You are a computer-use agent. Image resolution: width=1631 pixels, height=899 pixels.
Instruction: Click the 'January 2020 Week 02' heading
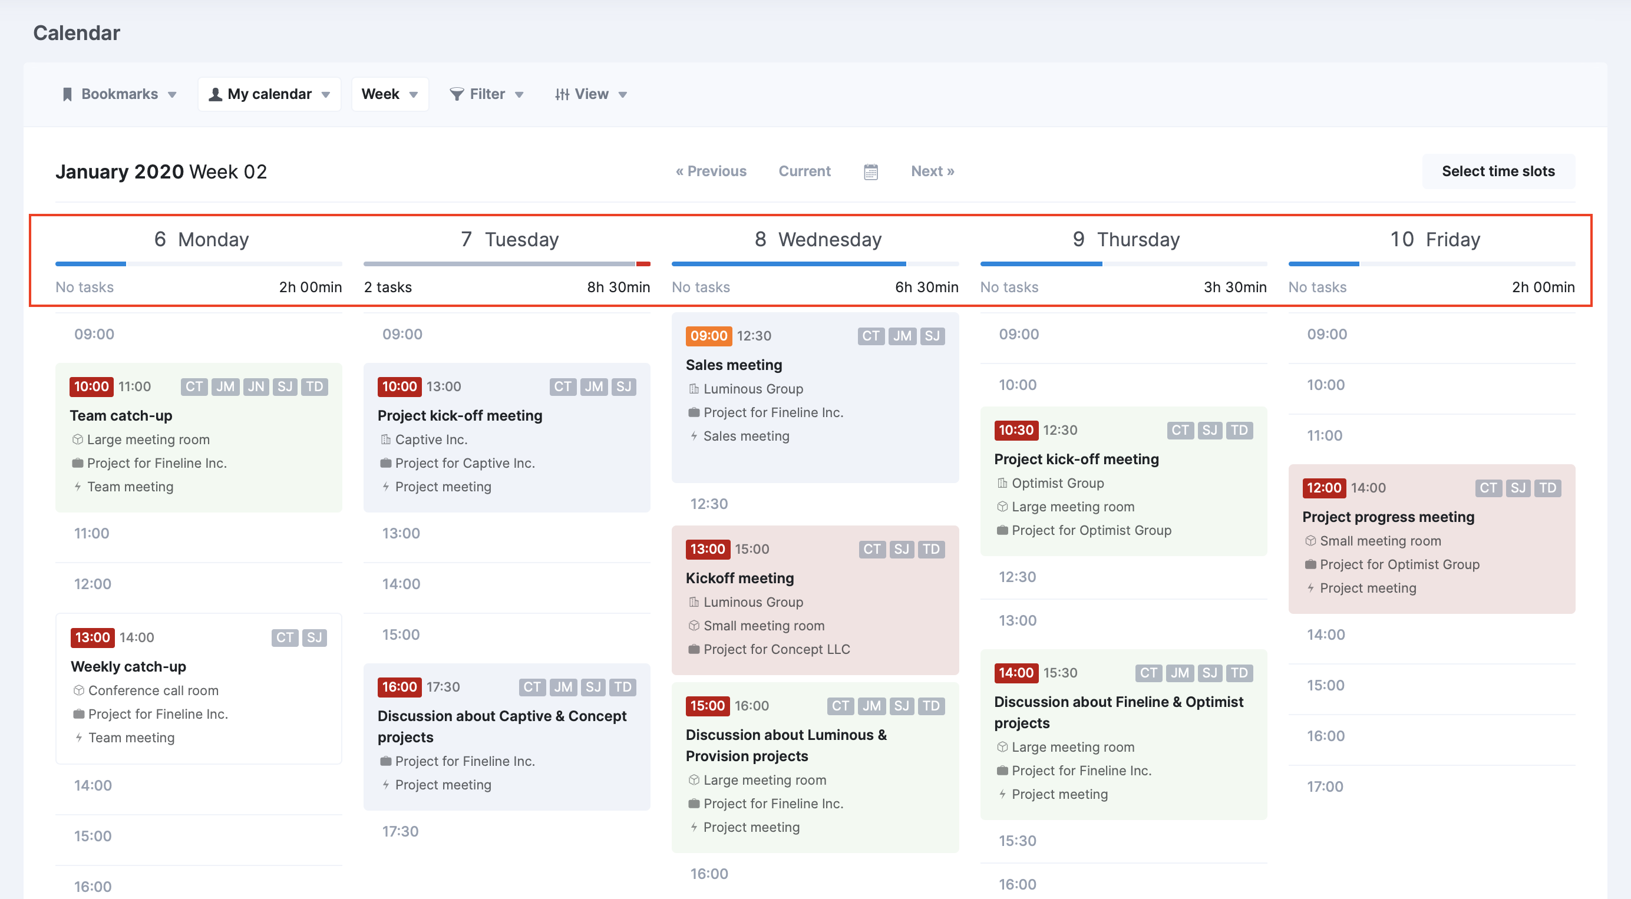pos(161,171)
